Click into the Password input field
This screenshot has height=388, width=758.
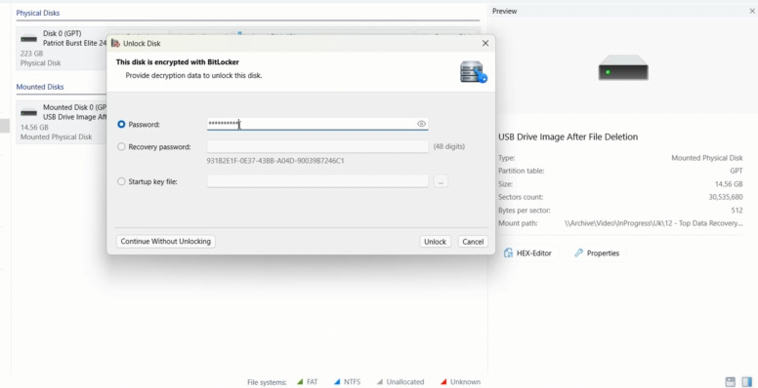317,124
